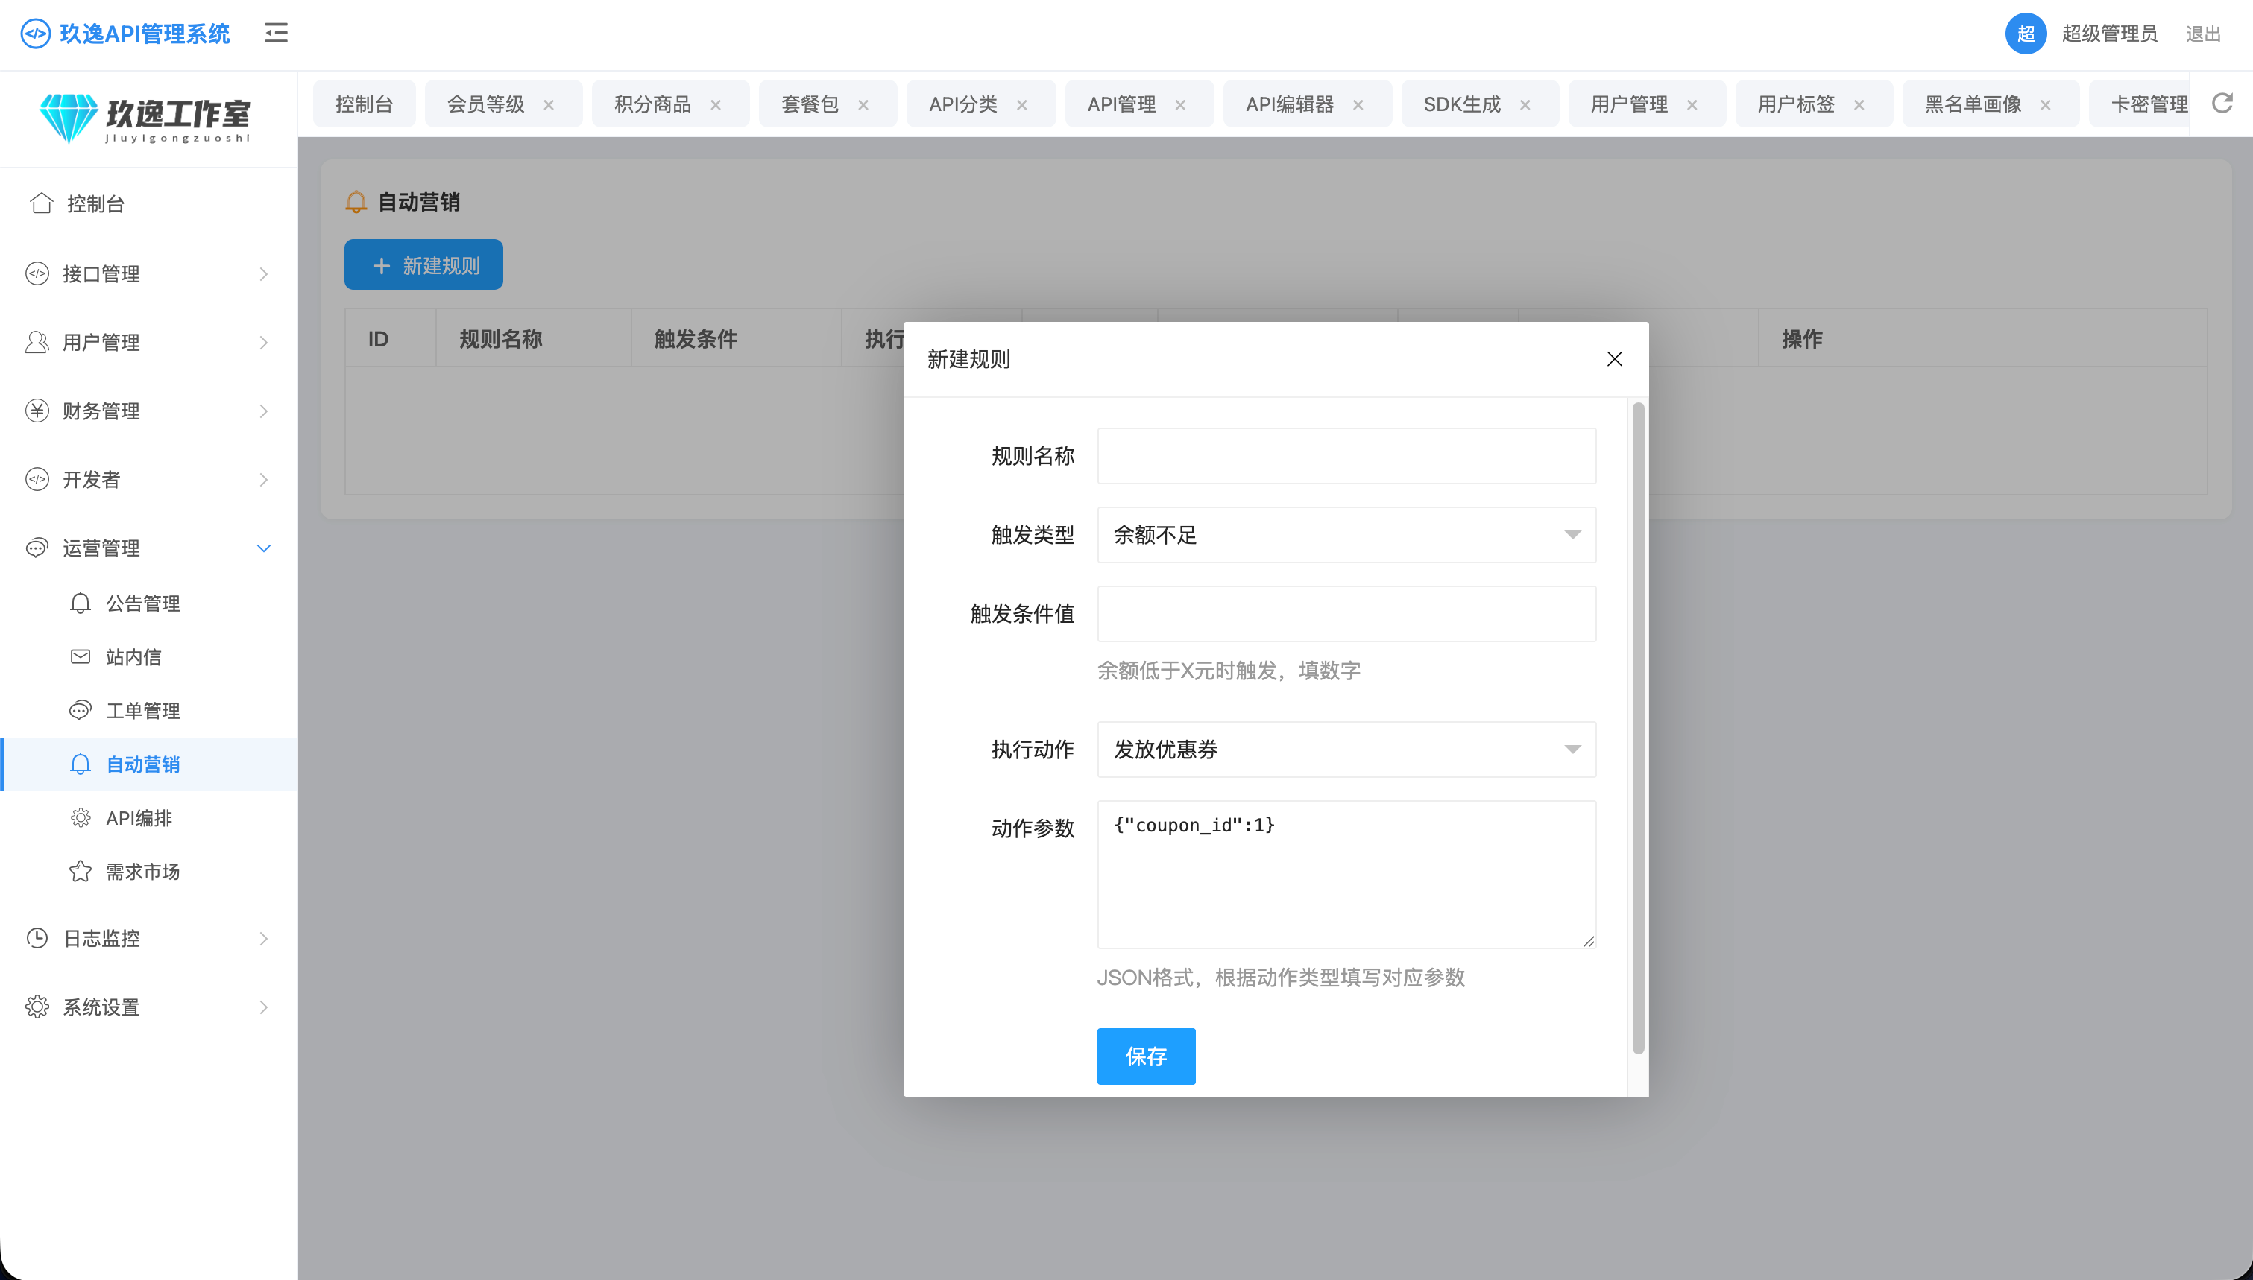Close the 套餐包 tab
Image resolution: width=2253 pixels, height=1280 pixels.
(863, 104)
